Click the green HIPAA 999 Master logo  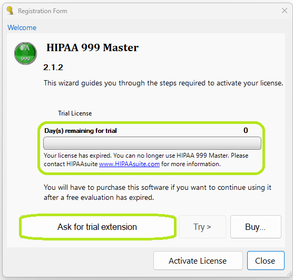[26, 53]
